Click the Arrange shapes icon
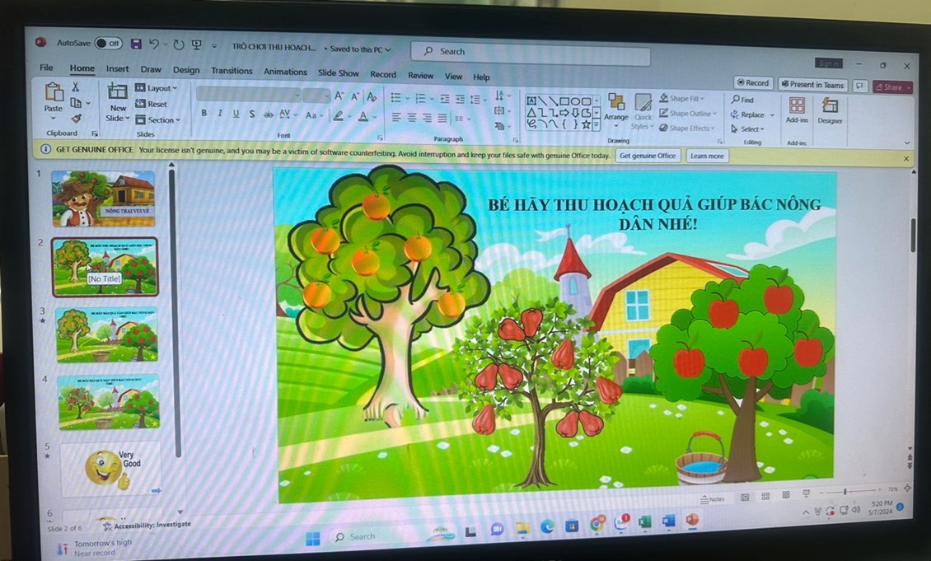Screen dimensions: 931x561 pos(615,106)
